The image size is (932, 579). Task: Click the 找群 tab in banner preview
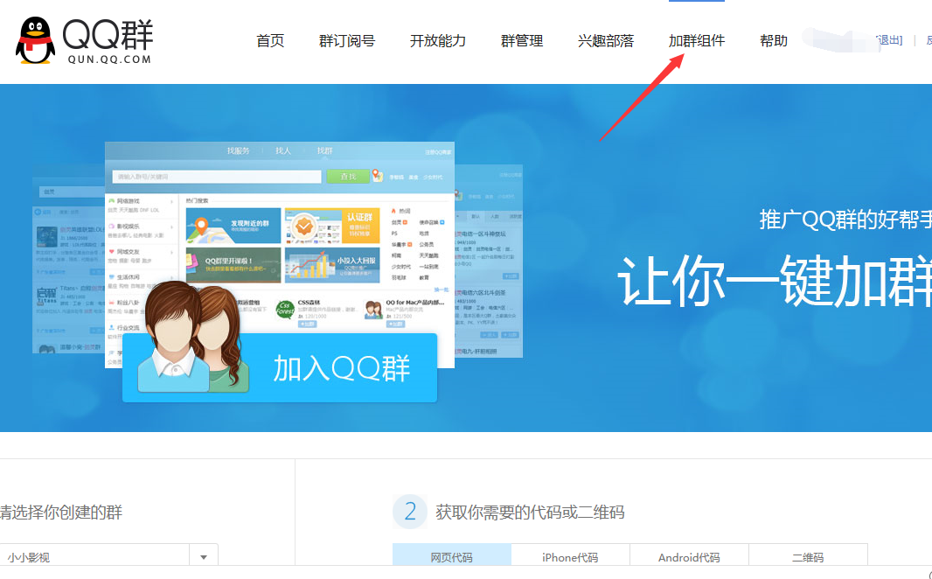[324, 151]
